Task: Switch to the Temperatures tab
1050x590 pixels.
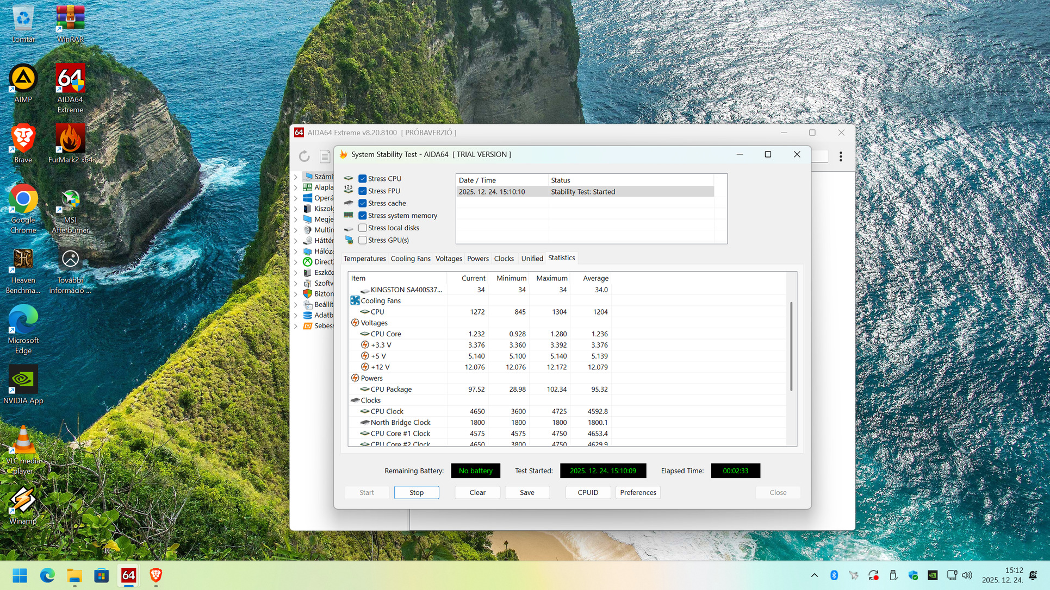Action: [364, 259]
